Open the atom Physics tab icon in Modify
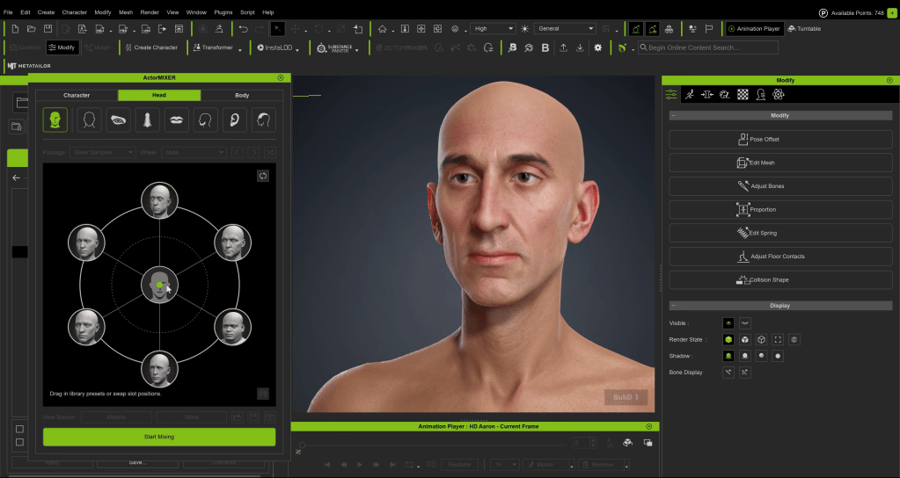The height and width of the screenshot is (478, 900). (779, 95)
